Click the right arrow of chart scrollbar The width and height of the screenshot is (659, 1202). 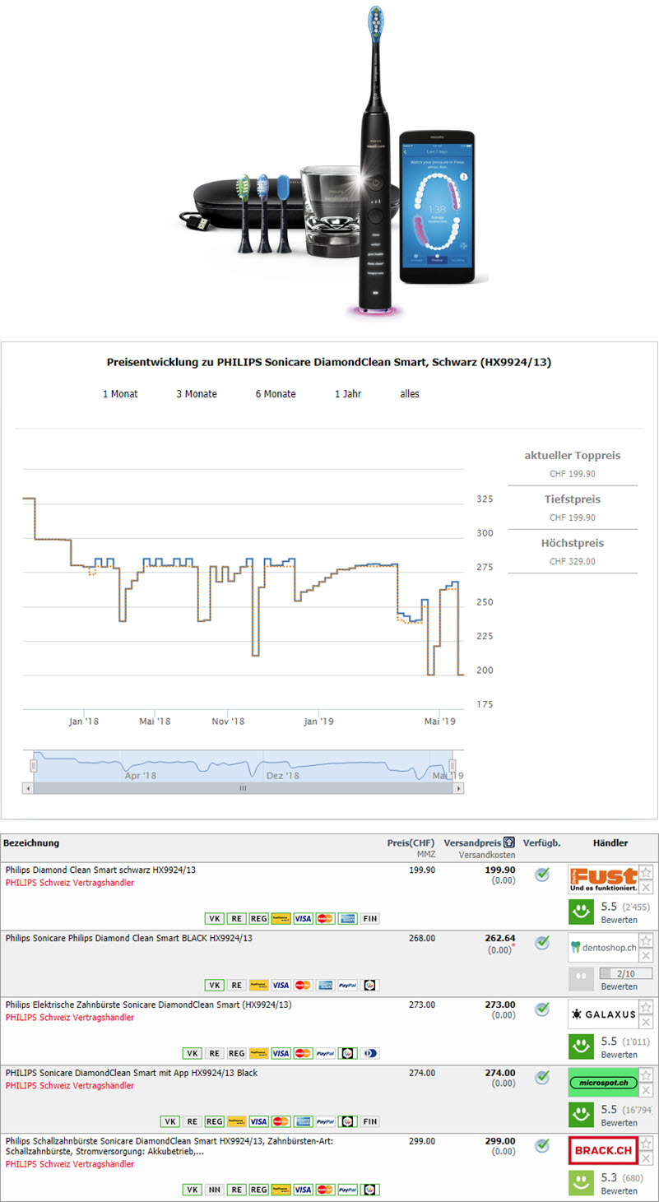point(458,788)
